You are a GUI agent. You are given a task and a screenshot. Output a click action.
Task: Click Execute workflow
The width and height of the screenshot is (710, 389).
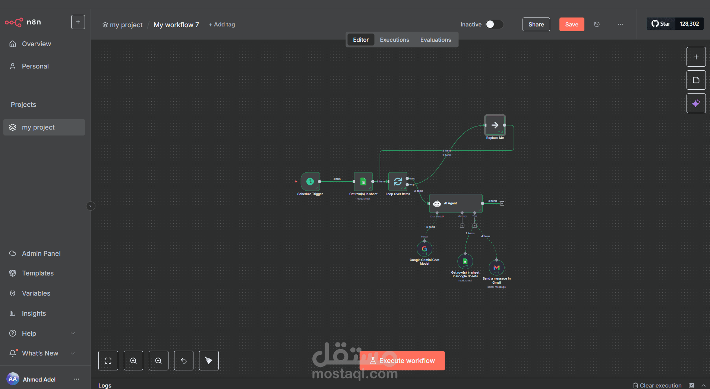pos(402,361)
